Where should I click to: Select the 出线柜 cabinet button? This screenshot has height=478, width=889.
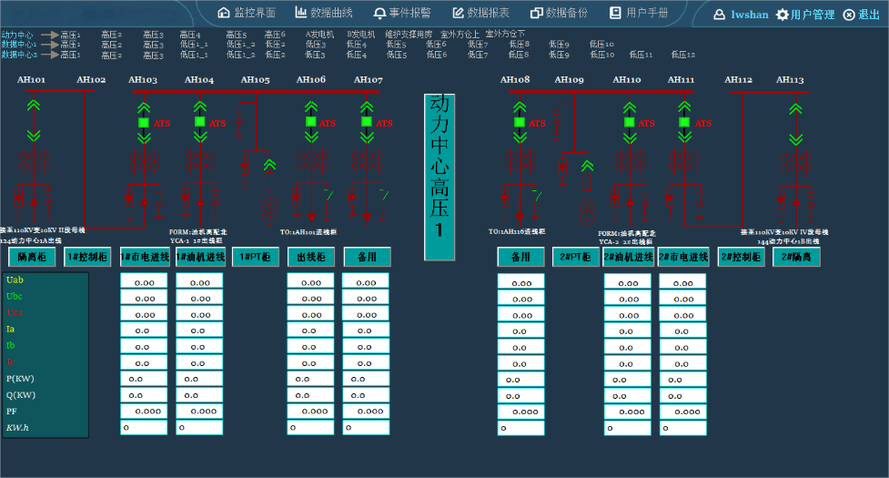click(x=311, y=257)
